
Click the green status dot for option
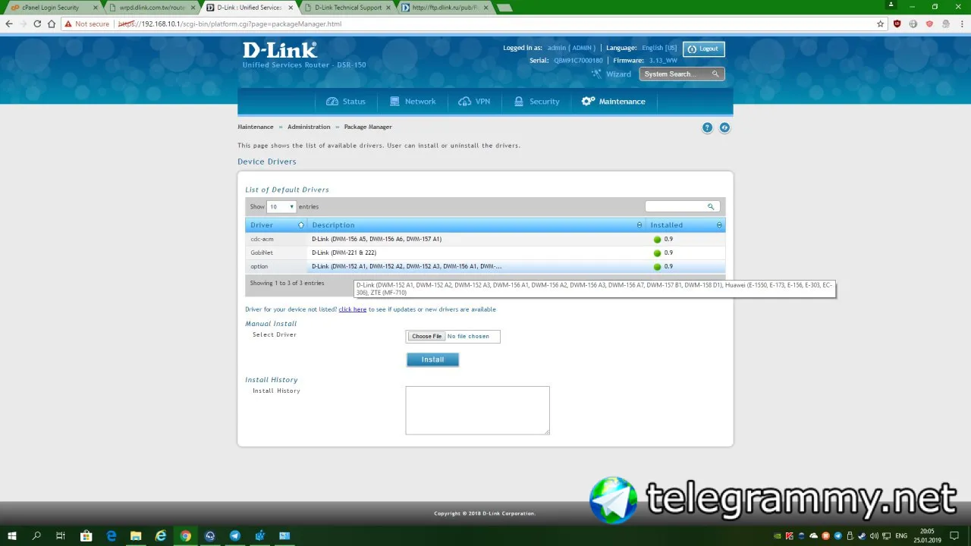point(658,267)
